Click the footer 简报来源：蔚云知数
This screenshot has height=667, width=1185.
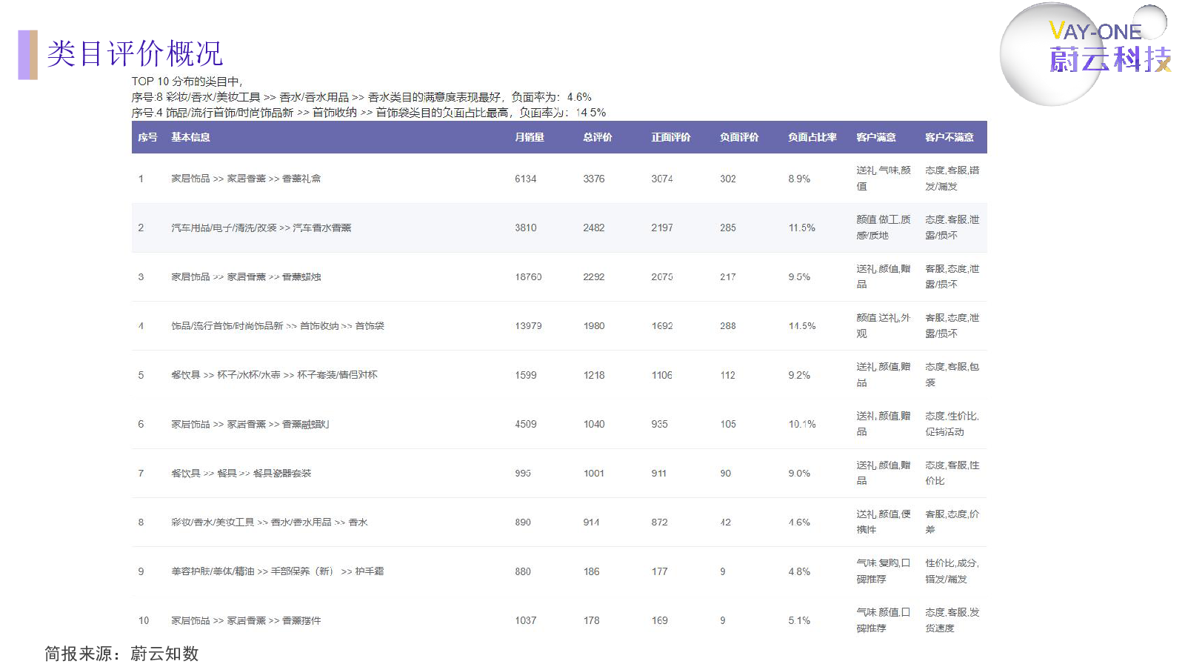pos(121,654)
